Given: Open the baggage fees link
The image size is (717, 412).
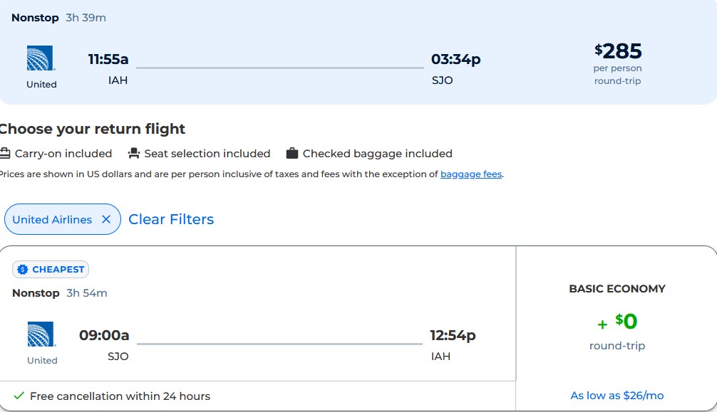Looking at the screenshot, I should point(470,174).
